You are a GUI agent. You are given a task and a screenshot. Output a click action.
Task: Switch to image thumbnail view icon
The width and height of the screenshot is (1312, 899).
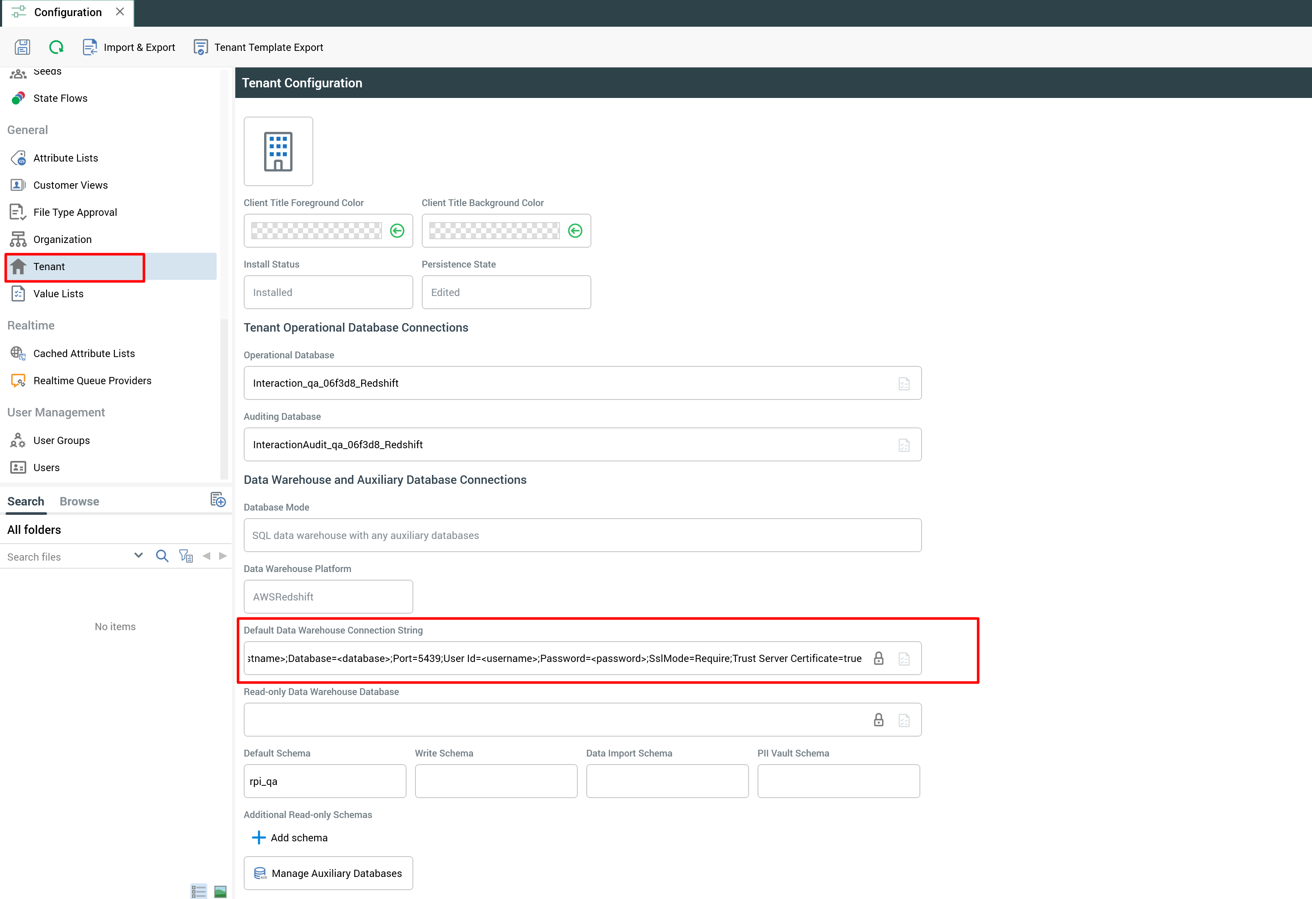click(220, 892)
